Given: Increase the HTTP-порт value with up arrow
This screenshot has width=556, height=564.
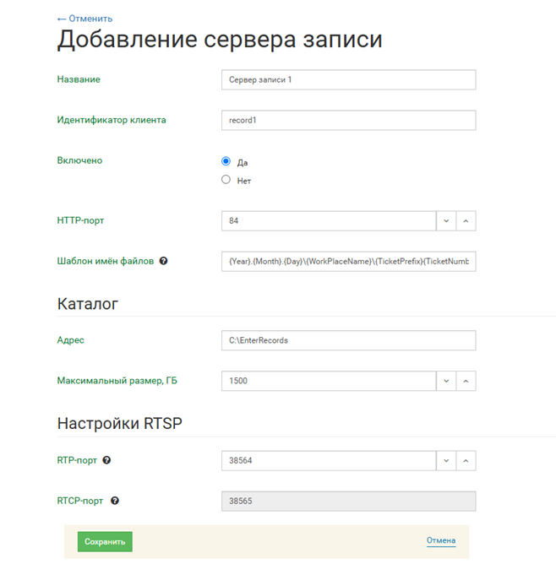Looking at the screenshot, I should pos(466,221).
